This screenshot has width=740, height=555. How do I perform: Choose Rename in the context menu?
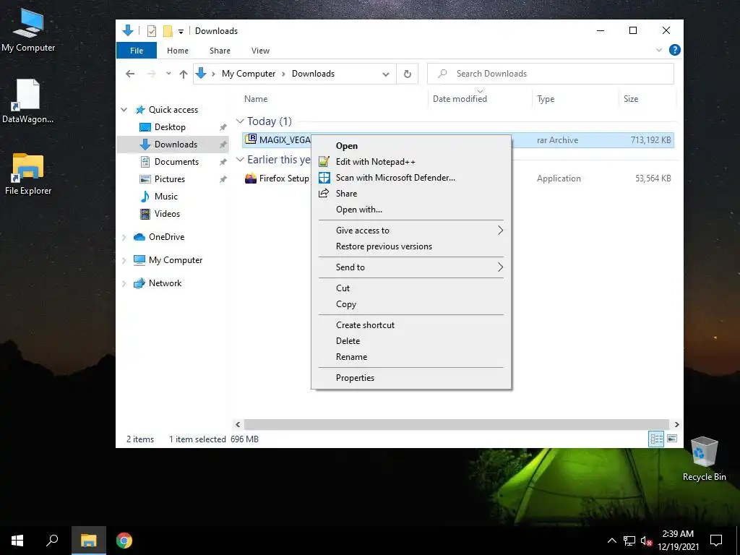click(x=411, y=357)
